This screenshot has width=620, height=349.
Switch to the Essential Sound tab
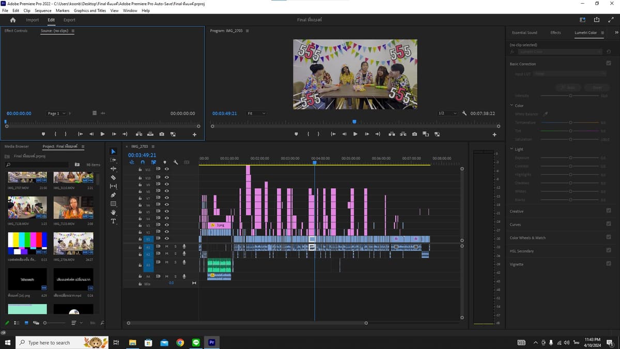(x=524, y=33)
